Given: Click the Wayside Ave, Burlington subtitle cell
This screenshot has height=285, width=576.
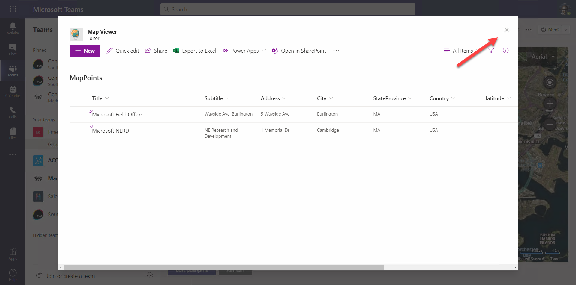Looking at the screenshot, I should 229,114.
